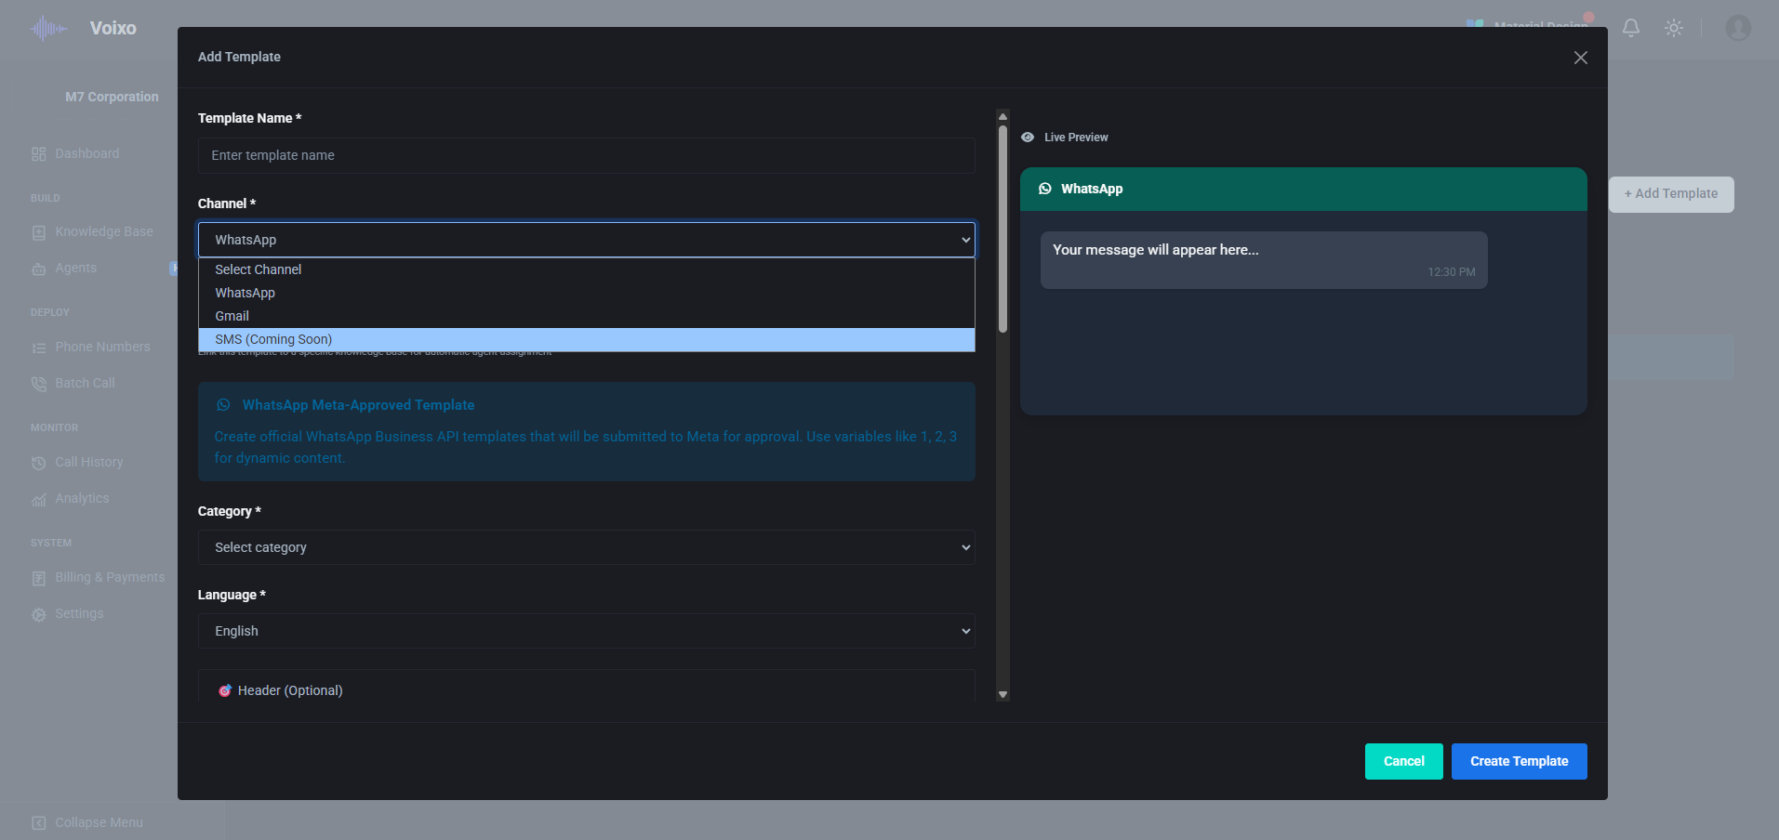Click the Create Template button
This screenshot has height=840, width=1779.
(1518, 761)
